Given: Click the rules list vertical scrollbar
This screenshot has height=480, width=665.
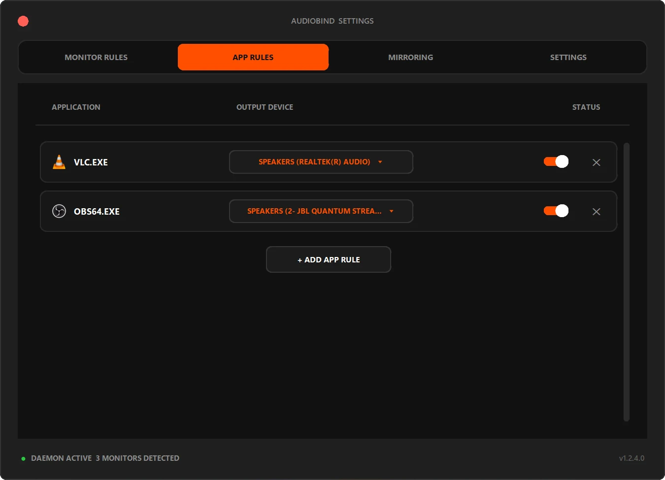Looking at the screenshot, I should point(627,282).
